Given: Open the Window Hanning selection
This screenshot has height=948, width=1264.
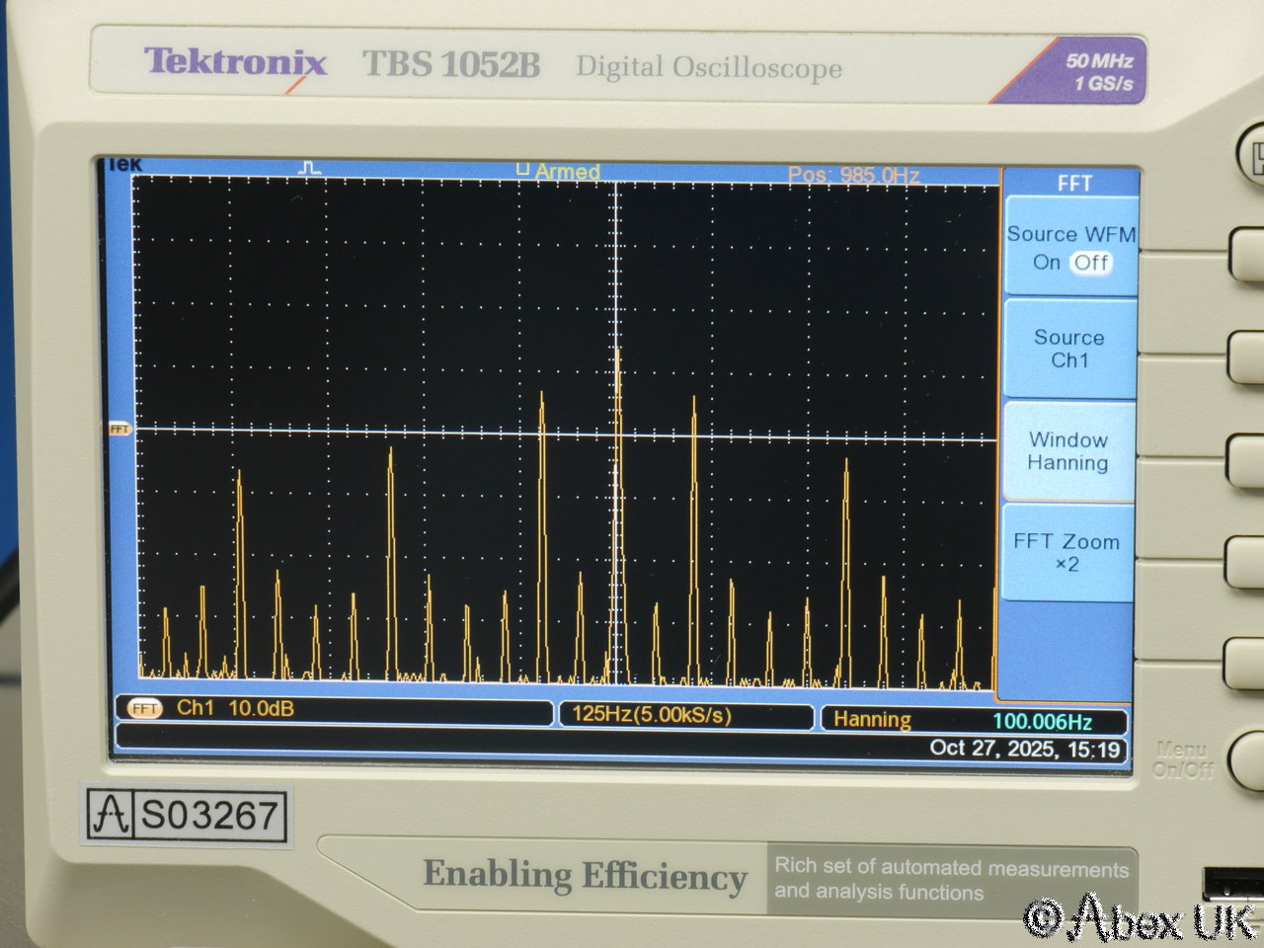Looking at the screenshot, I should 1067,451.
